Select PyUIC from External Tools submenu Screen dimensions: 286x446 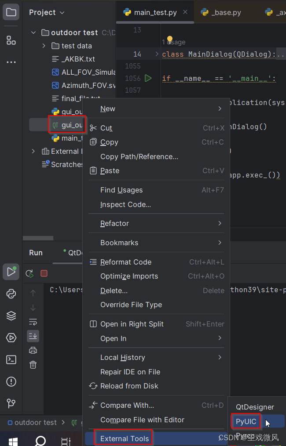pyautogui.click(x=246, y=421)
